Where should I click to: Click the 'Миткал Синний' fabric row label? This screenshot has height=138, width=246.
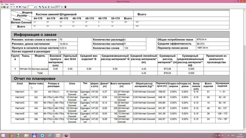pyautogui.click(x=21, y=23)
